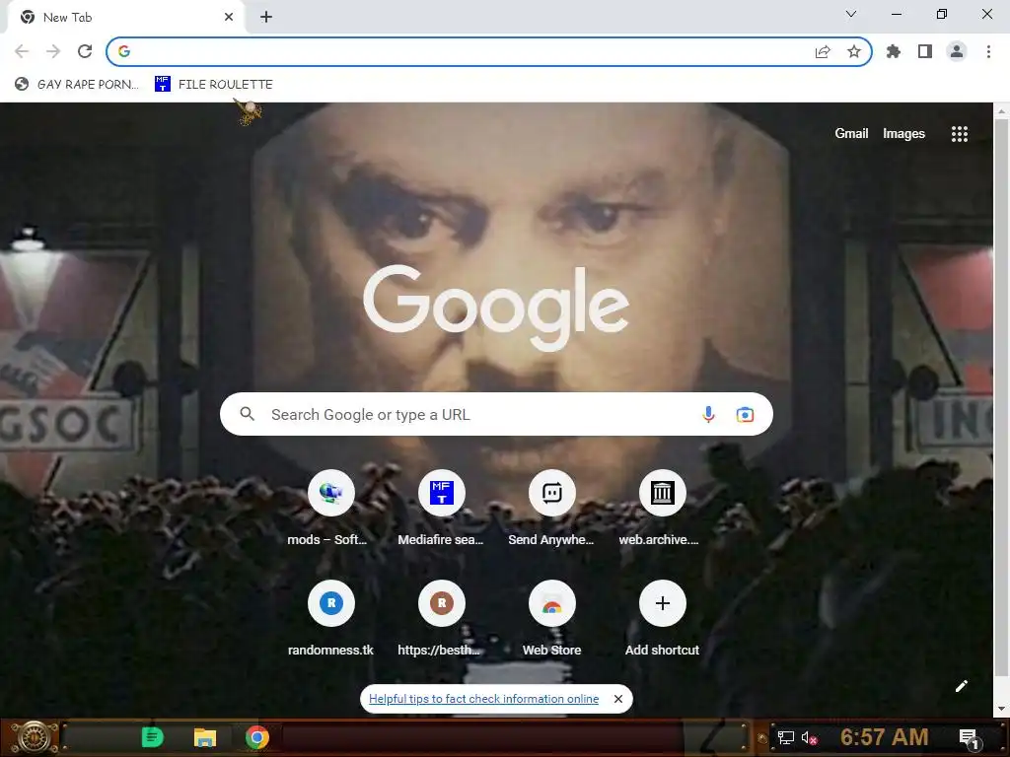Launch the green notes app in taskbar

pos(153,737)
